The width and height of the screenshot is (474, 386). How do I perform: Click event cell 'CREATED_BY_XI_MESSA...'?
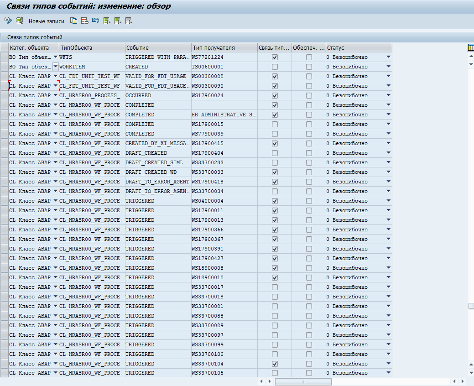click(158, 143)
